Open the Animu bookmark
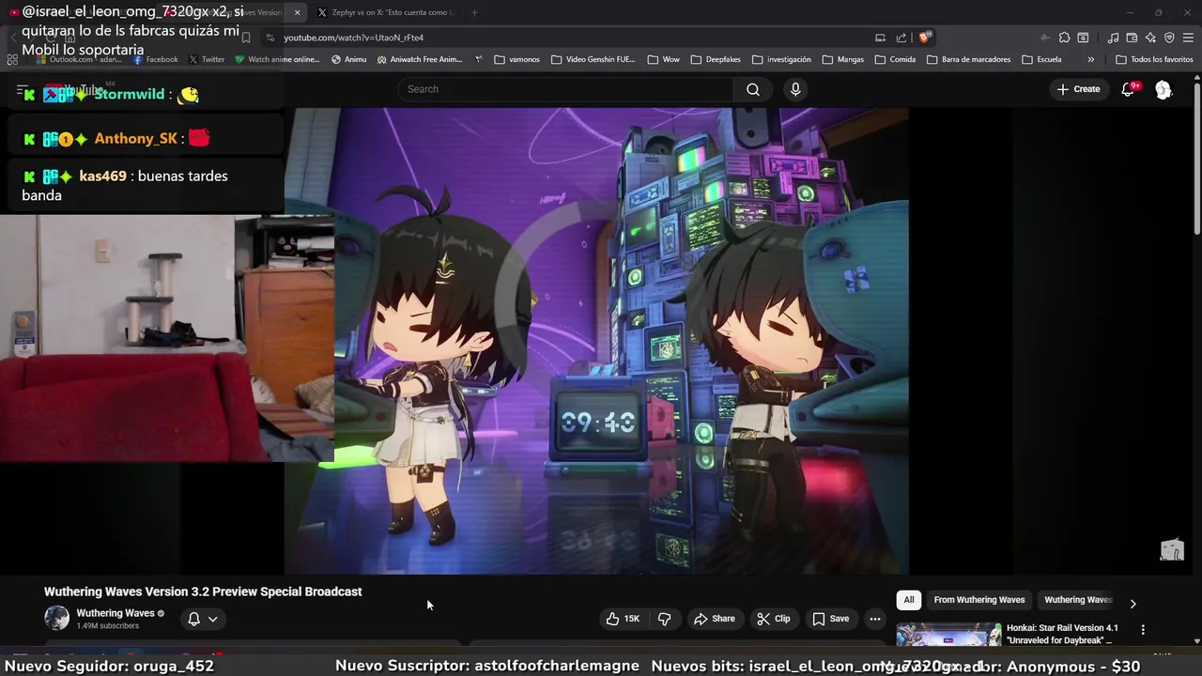This screenshot has height=676, width=1202. pos(348,59)
